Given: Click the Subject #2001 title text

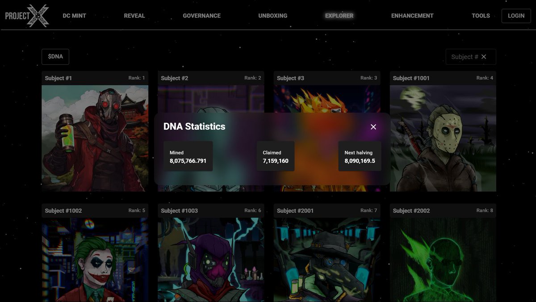Looking at the screenshot, I should [295, 211].
